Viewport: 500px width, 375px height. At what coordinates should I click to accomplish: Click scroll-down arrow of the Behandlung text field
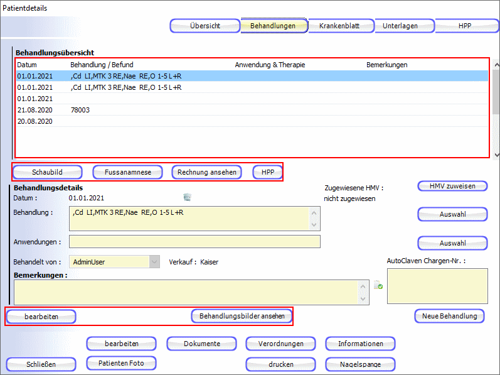click(x=315, y=225)
